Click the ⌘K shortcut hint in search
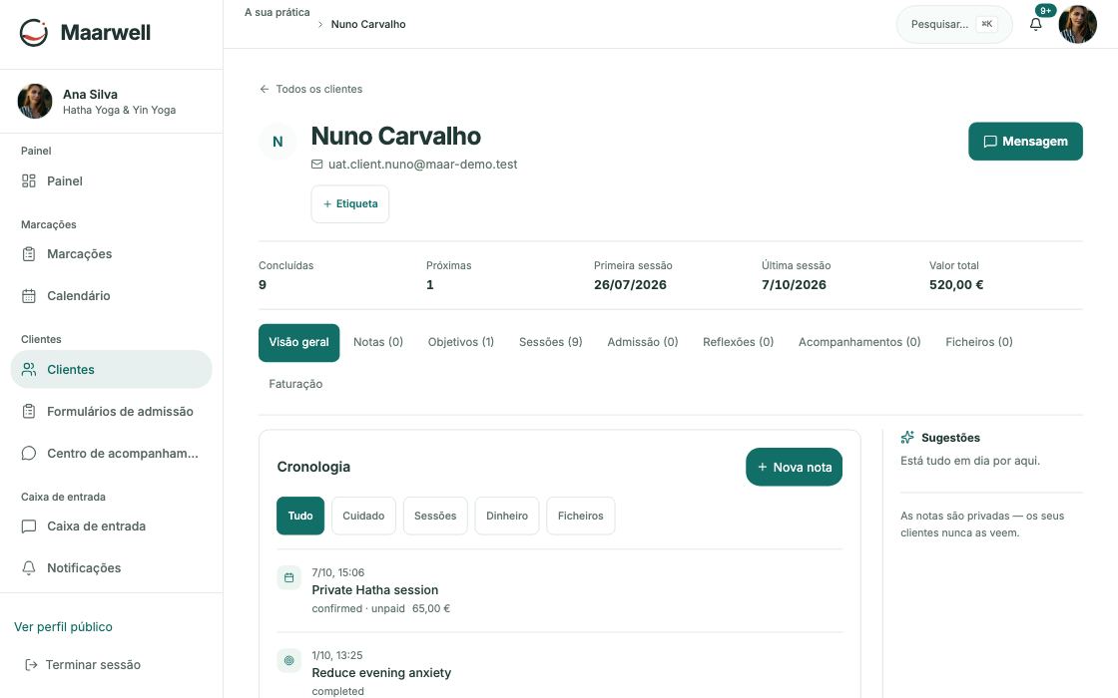 click(987, 24)
